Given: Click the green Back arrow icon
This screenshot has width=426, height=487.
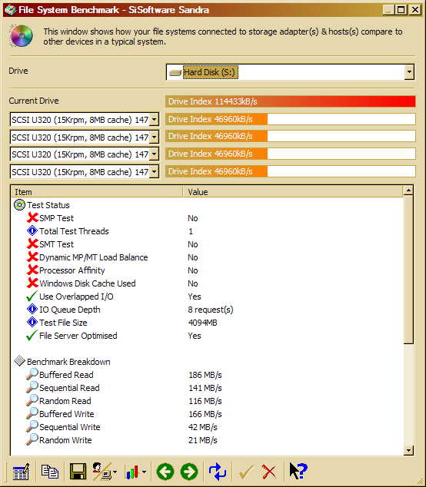Looking at the screenshot, I should click(x=165, y=472).
